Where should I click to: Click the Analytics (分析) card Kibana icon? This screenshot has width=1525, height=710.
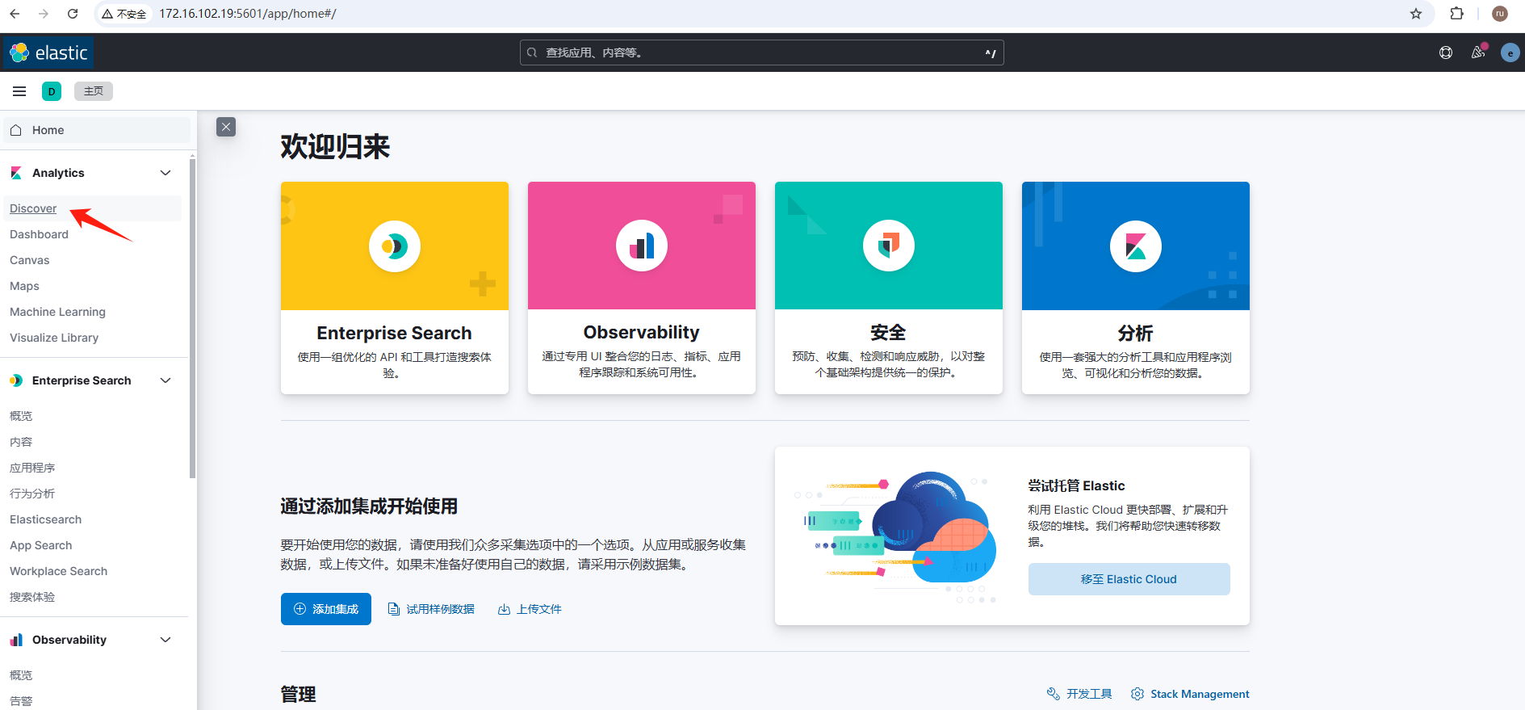pos(1136,246)
